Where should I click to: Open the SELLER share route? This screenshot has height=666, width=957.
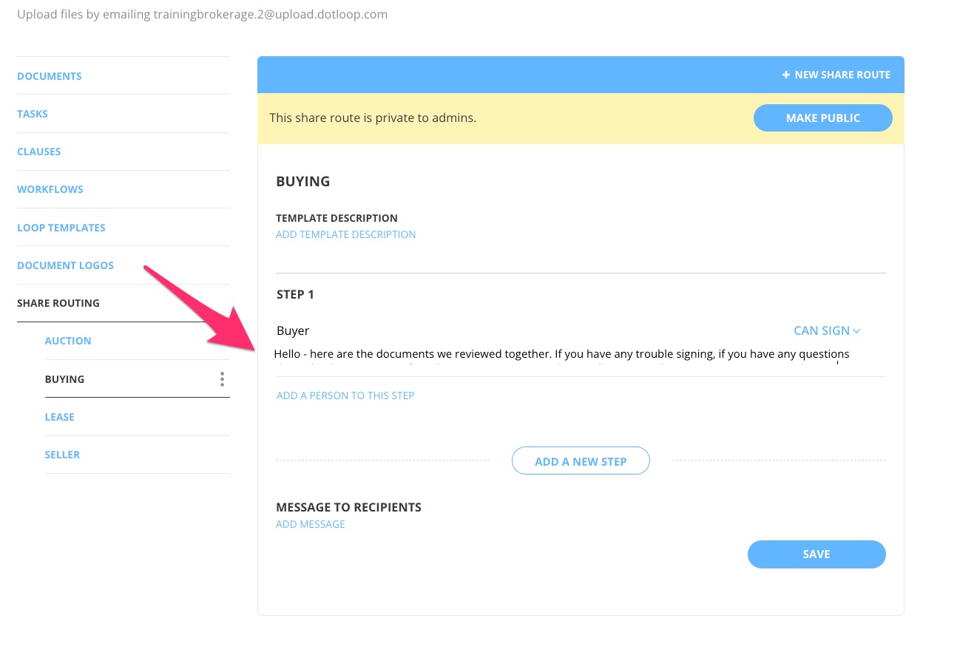[x=62, y=454]
